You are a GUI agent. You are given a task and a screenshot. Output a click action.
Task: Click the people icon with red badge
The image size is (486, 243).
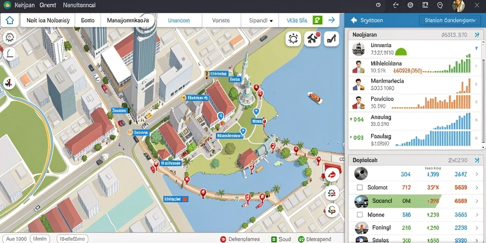[x=312, y=39]
